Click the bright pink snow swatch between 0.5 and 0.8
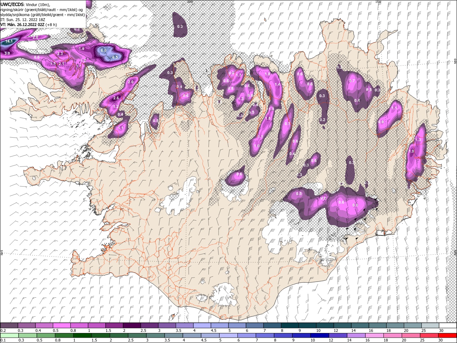The width and height of the screenshot is (457, 343). click(x=61, y=325)
